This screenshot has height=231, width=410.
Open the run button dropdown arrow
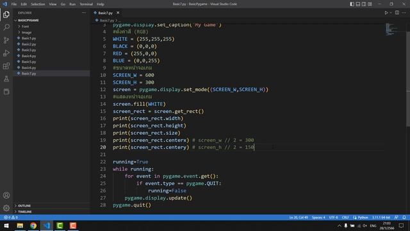coord(391,13)
